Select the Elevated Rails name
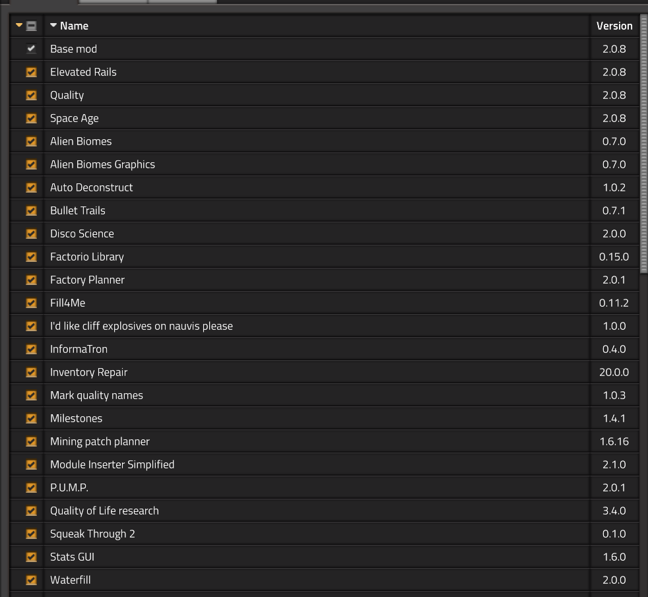 (83, 72)
